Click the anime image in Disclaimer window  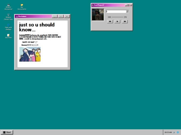click(x=30, y=54)
